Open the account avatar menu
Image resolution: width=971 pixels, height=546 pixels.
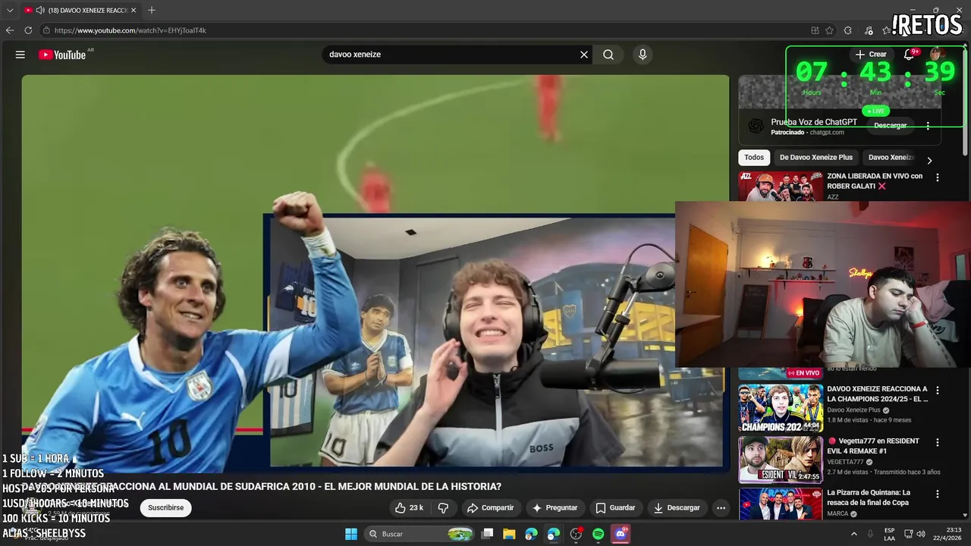coord(937,54)
